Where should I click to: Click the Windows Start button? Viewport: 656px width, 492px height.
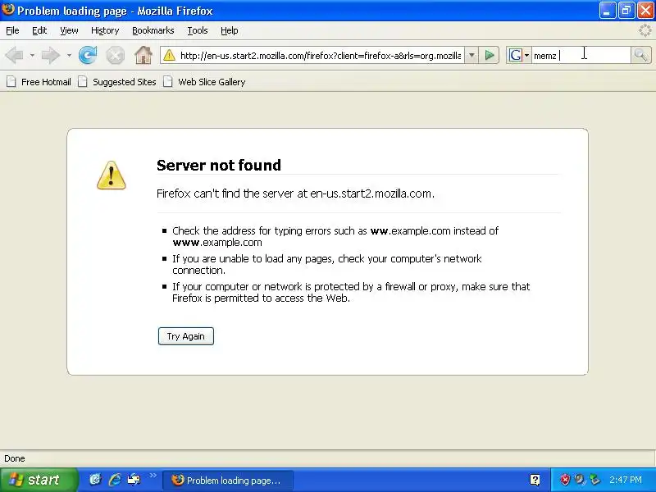[x=38, y=480]
